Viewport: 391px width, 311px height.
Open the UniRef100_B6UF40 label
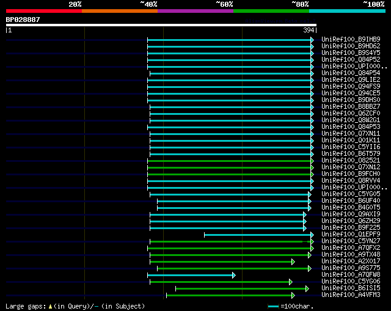(351, 201)
